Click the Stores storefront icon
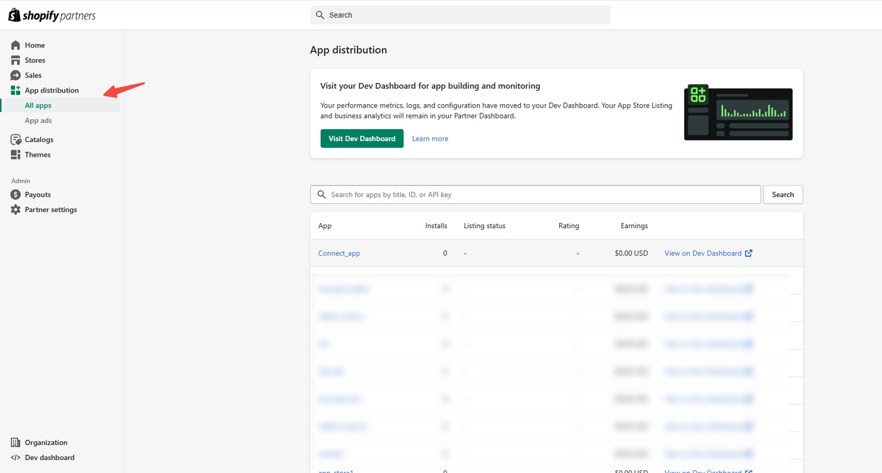The height and width of the screenshot is (473, 882). pyautogui.click(x=16, y=60)
